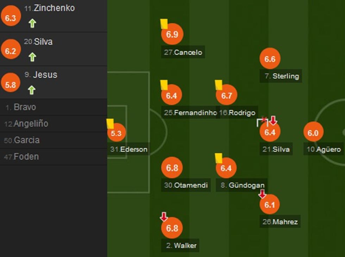The width and height of the screenshot is (345, 257).
Task: Click Sterling's 6.6 rating circle
Action: pos(270,59)
